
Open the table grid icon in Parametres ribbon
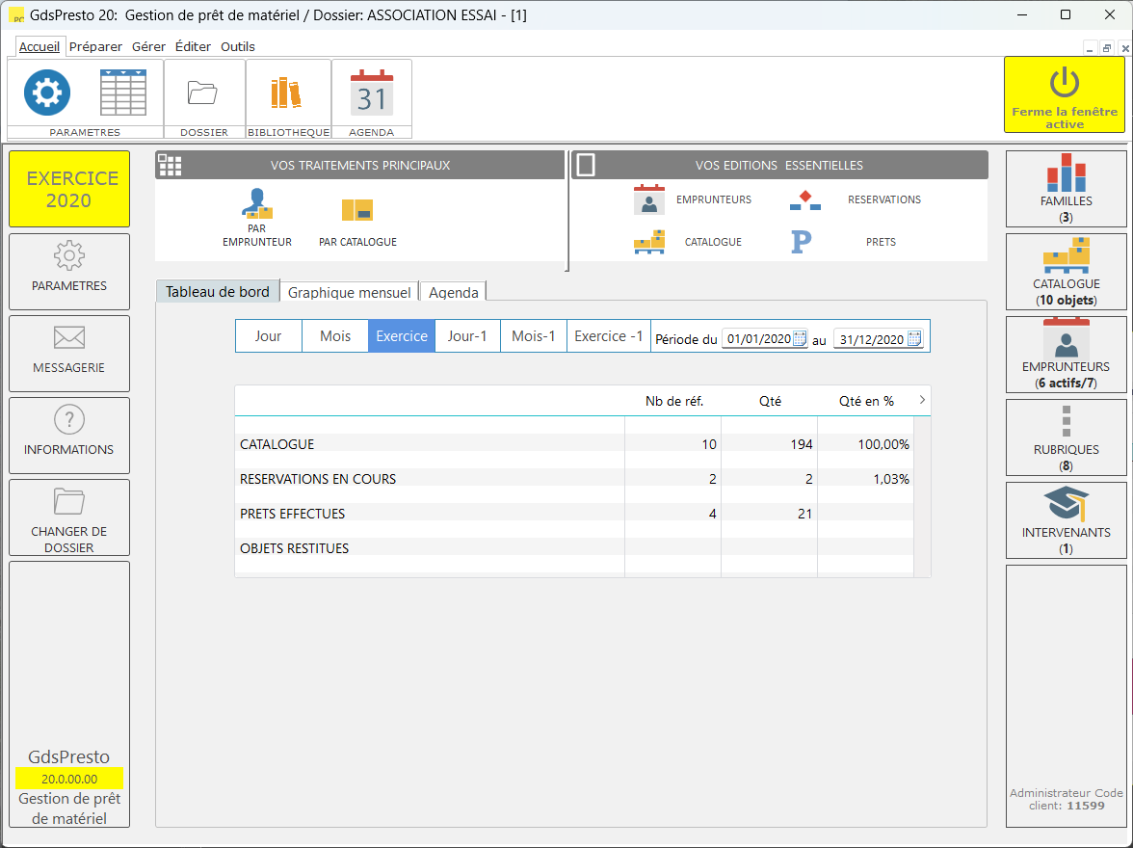[123, 93]
